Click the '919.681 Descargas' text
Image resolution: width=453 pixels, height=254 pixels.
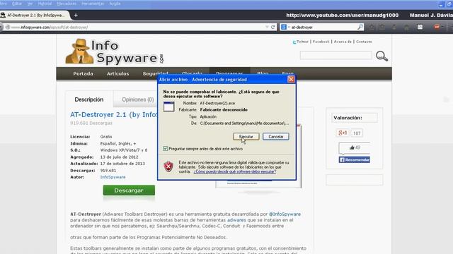(91, 123)
